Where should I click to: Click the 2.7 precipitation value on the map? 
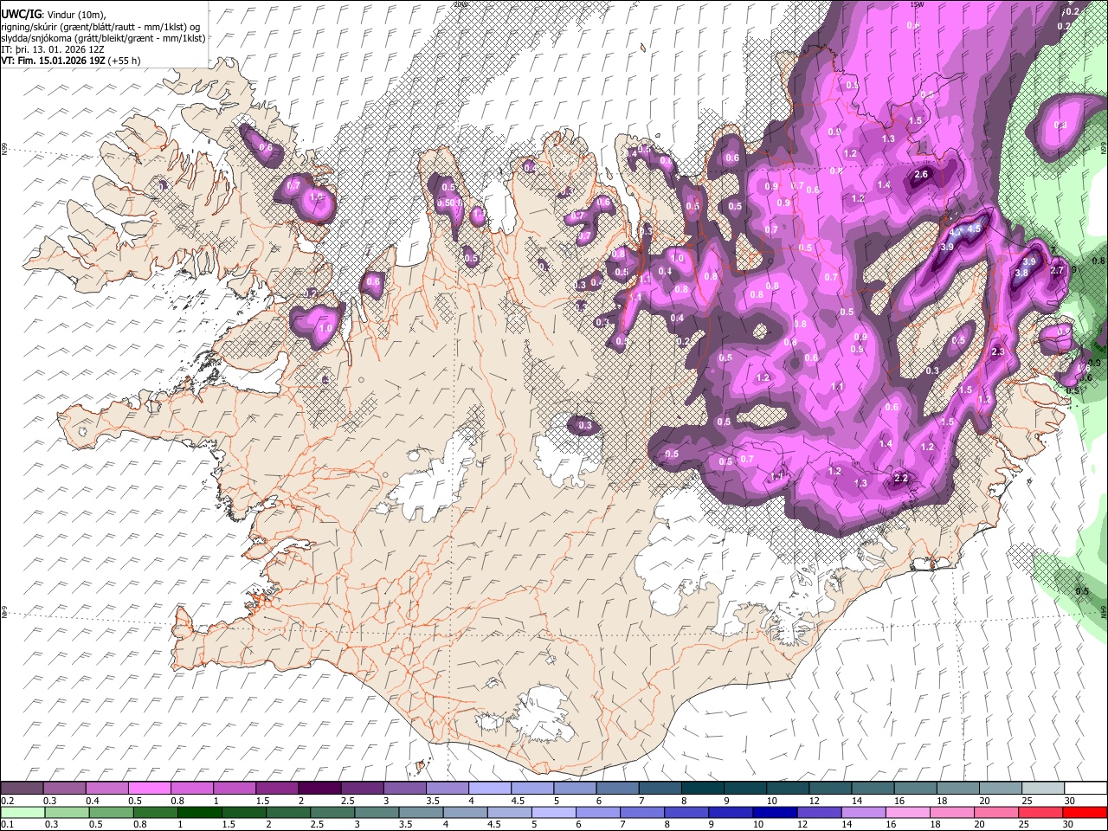click(x=1056, y=271)
